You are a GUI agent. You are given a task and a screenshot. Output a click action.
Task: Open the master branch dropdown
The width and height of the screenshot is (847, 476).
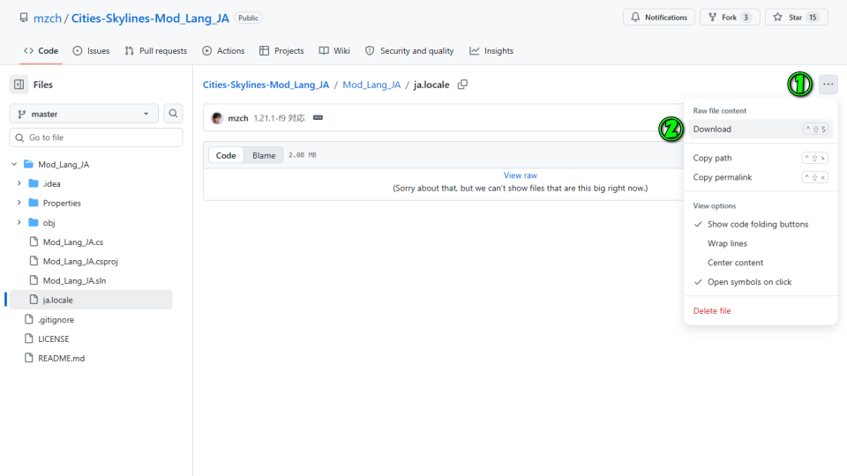[84, 114]
